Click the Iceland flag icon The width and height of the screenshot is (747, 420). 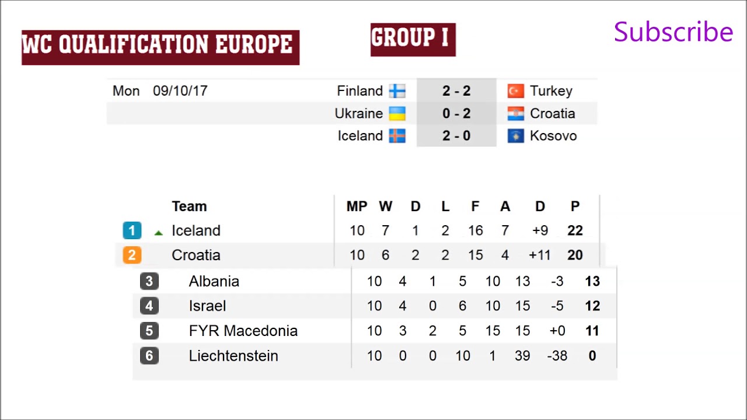(397, 136)
